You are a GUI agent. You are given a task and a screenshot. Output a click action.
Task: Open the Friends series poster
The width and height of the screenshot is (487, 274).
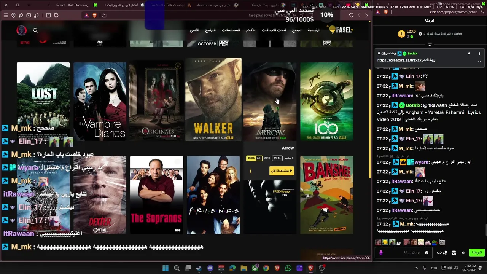click(x=213, y=195)
